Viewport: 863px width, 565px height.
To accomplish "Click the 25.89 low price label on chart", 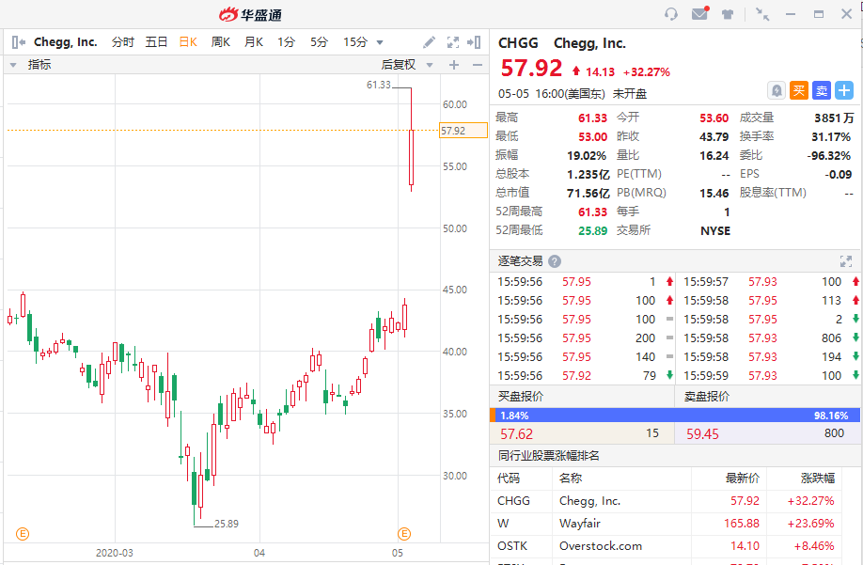I will coord(227,524).
